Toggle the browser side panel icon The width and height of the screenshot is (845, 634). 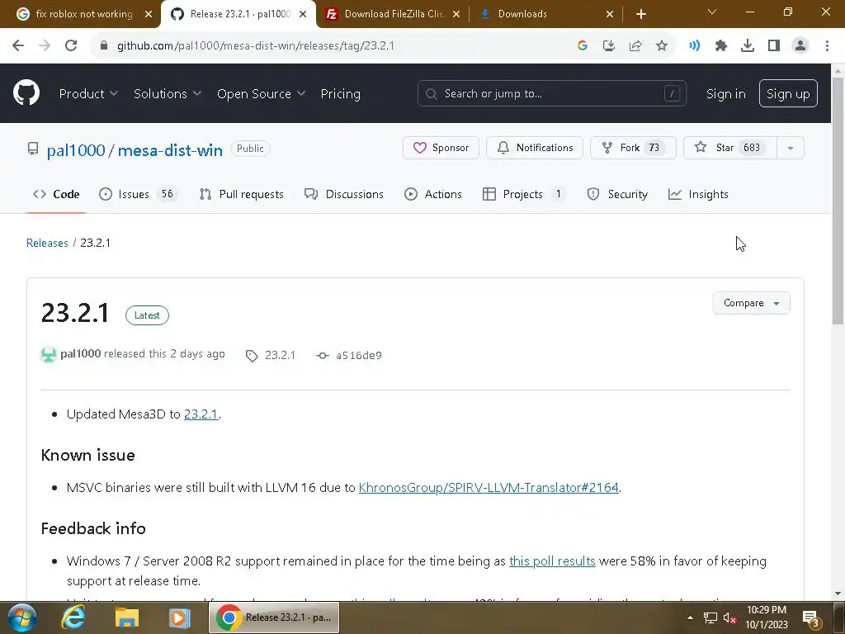point(774,46)
